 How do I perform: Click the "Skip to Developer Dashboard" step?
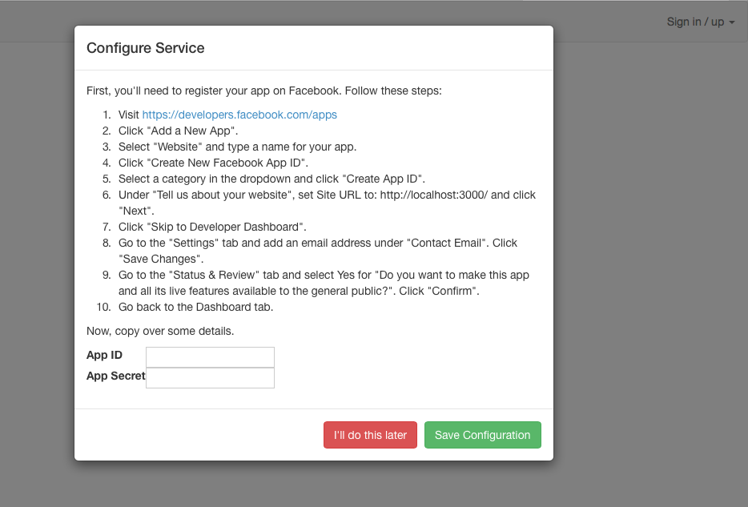coord(212,227)
